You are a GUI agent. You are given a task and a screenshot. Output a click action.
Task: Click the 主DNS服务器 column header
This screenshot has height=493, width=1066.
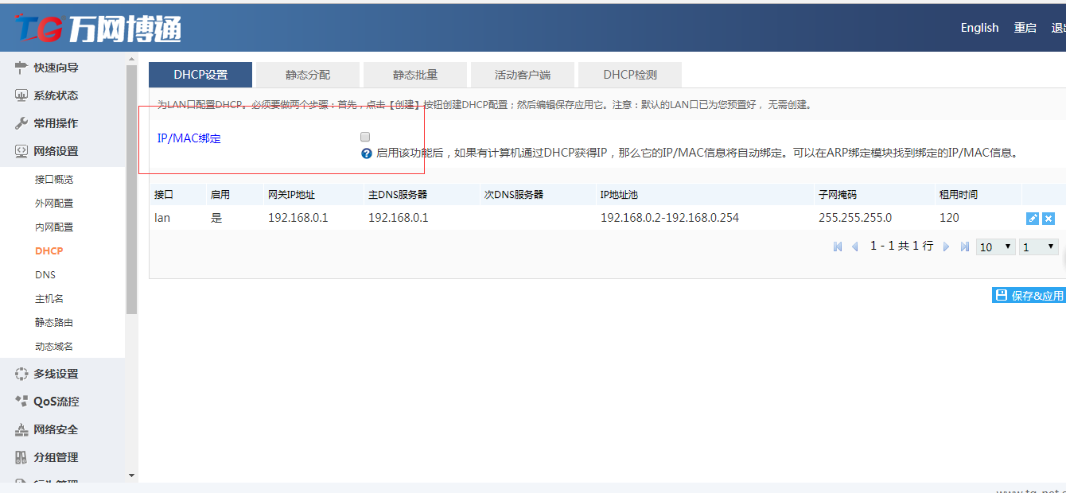pyautogui.click(x=398, y=194)
